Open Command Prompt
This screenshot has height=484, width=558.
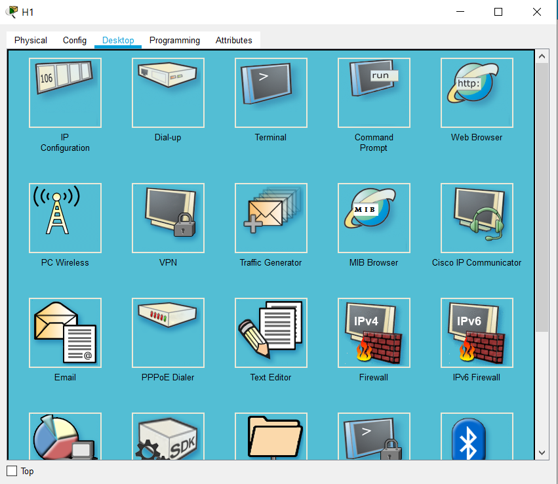374,92
